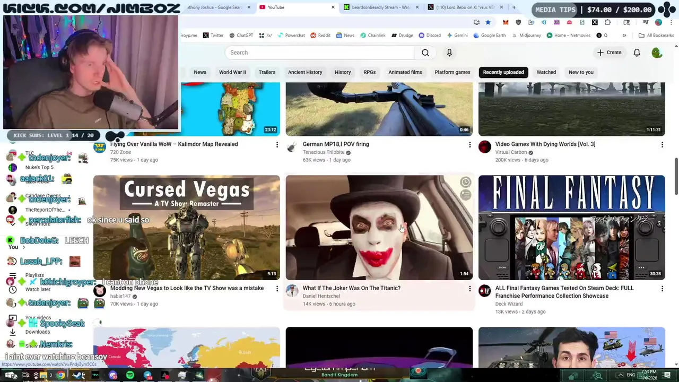This screenshot has width=679, height=382.
Task: Click into the YouTube search field
Action: 319,53
